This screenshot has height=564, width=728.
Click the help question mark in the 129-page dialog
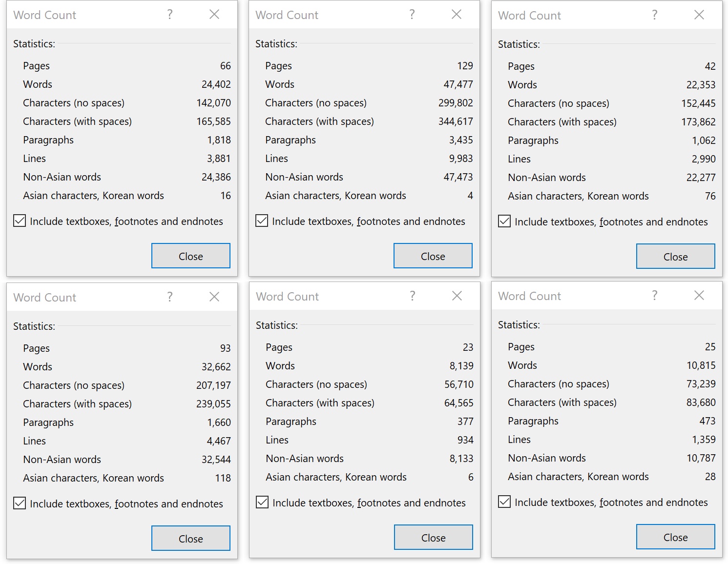412,15
